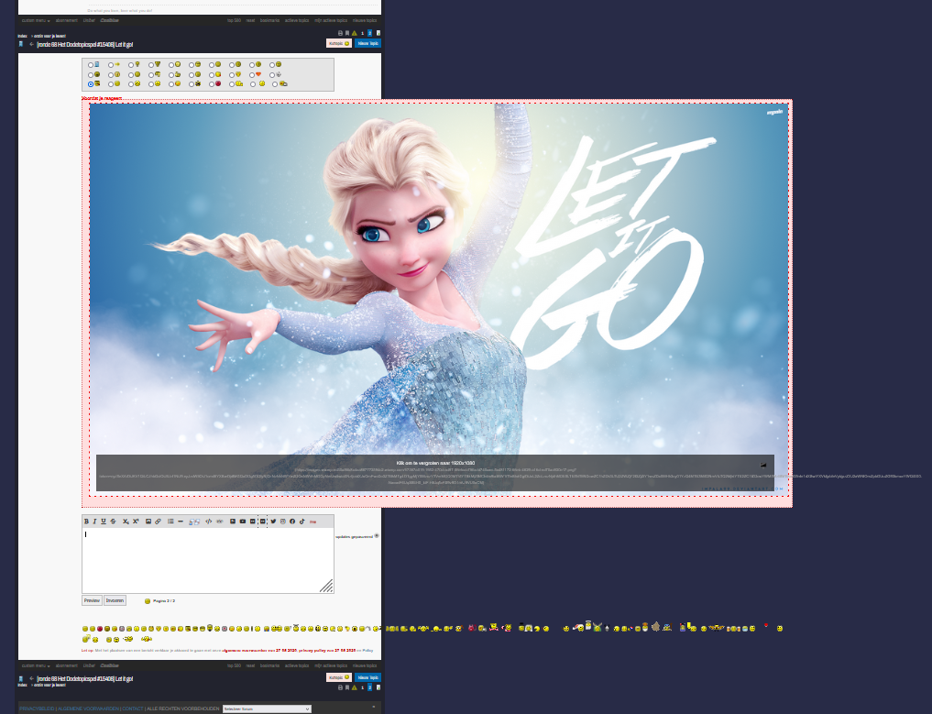Select the yellow arrow icon radio button
Screen dimensions: 932x714
tap(111, 65)
